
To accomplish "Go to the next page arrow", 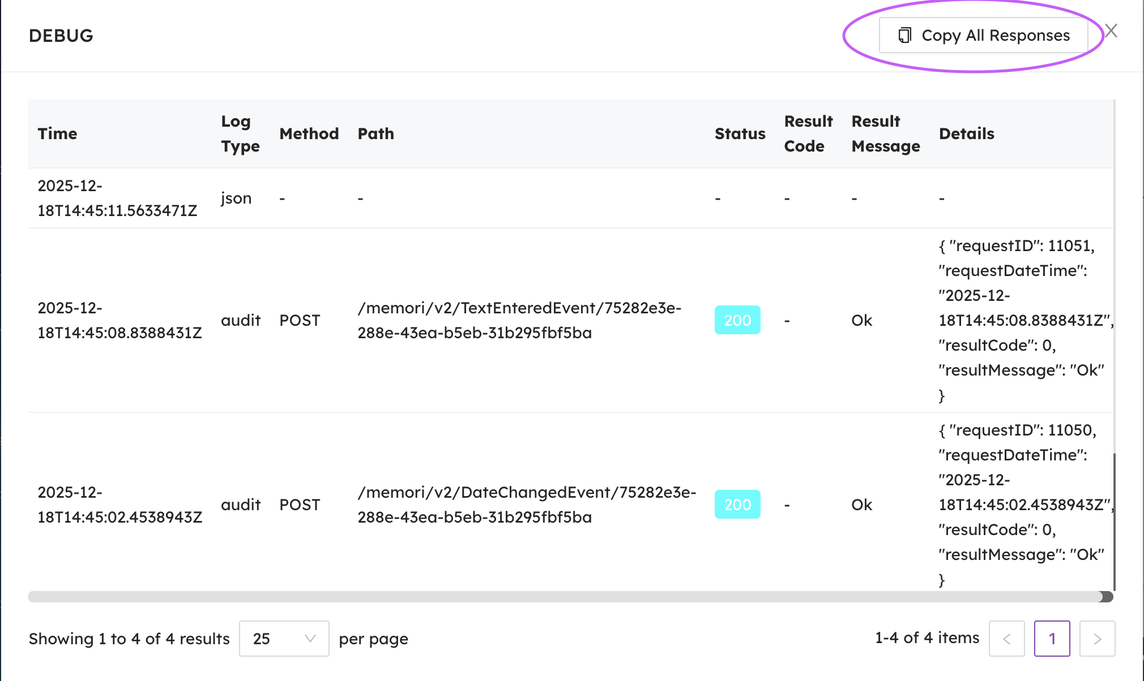I will point(1097,639).
